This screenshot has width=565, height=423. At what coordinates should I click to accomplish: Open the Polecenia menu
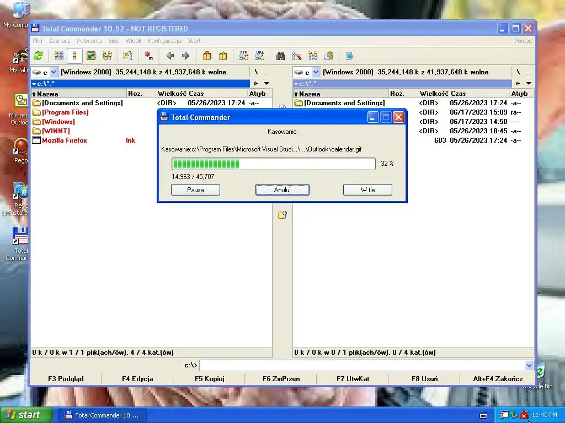[89, 41]
